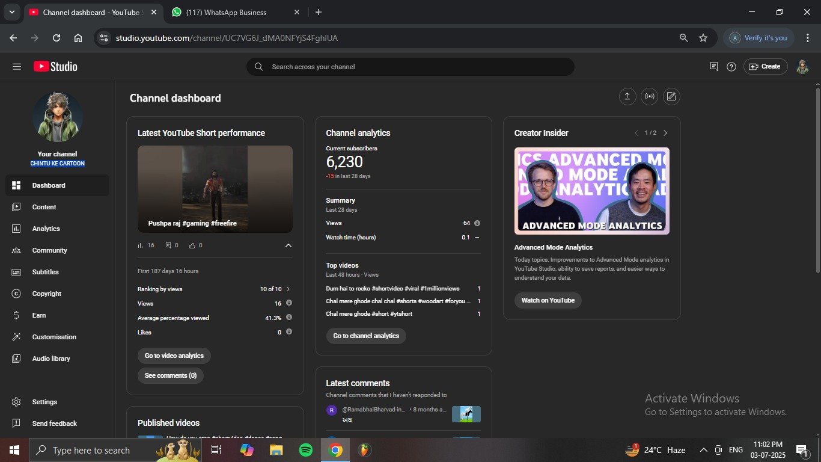Viewport: 821px width, 462px height.
Task: Click the channel profile picture in sidebar
Action: click(x=58, y=117)
